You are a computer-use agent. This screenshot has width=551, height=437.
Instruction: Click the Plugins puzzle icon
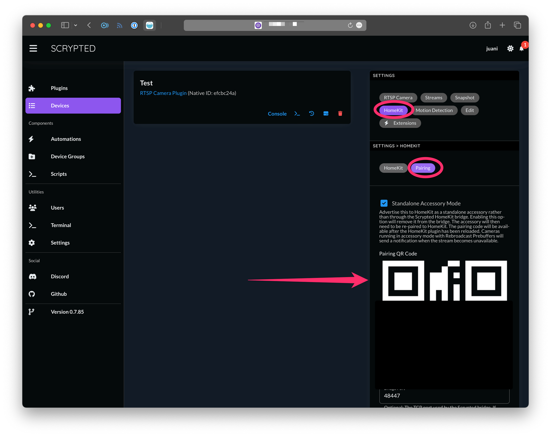pyautogui.click(x=32, y=88)
